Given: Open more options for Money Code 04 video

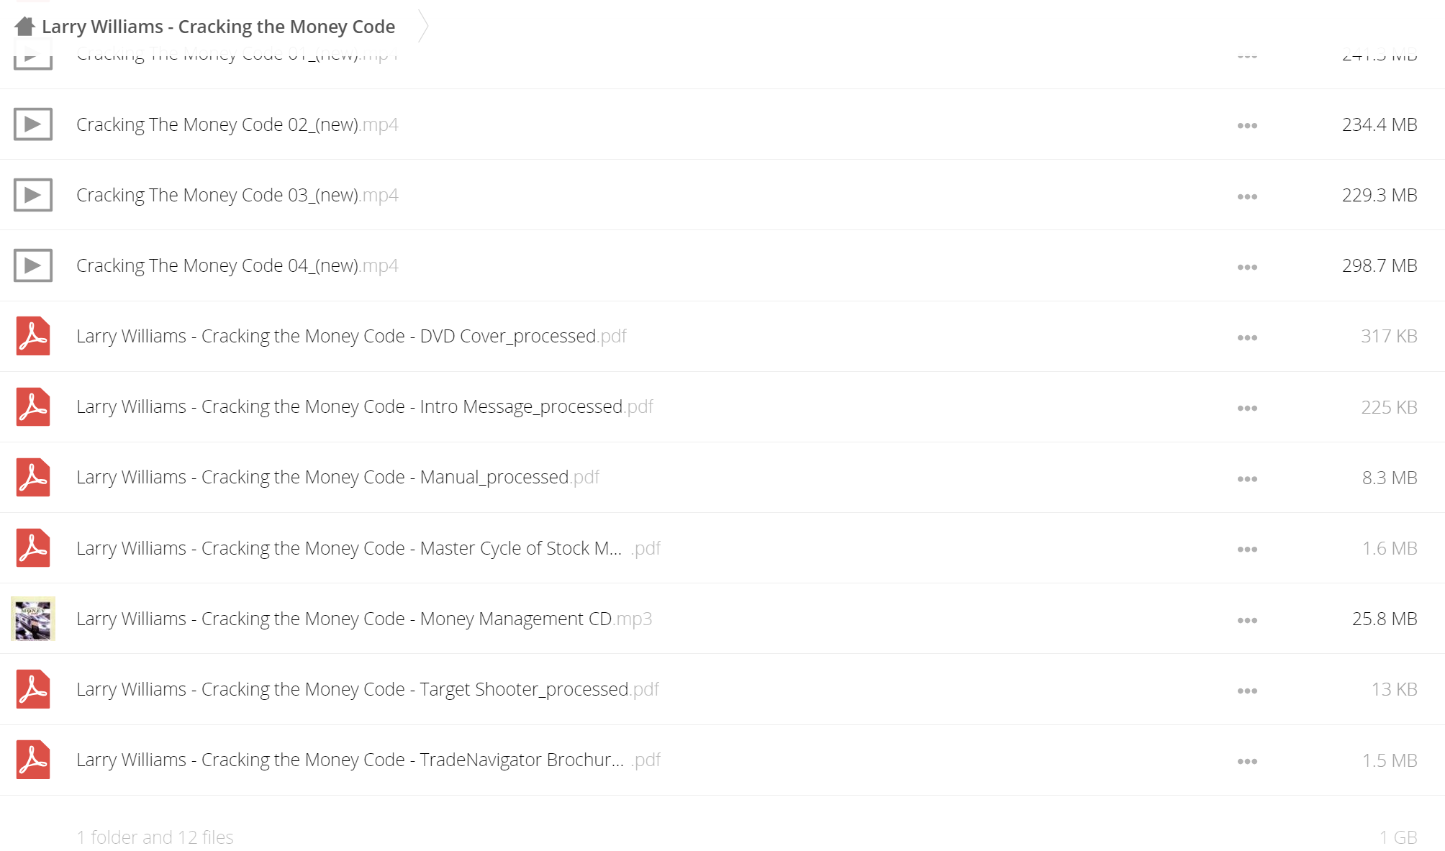Looking at the screenshot, I should click(x=1247, y=267).
